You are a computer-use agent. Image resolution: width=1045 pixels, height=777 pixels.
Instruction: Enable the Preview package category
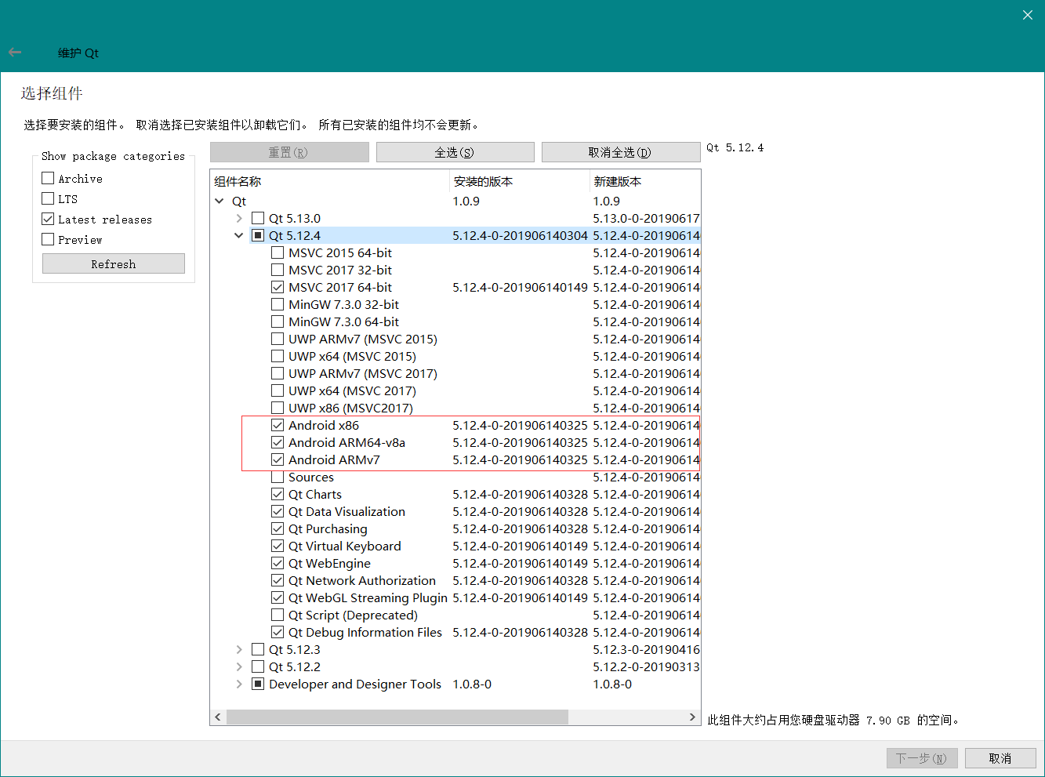pyautogui.click(x=48, y=239)
